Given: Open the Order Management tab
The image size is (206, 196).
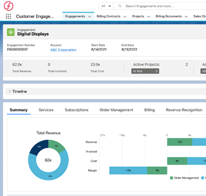Looking at the screenshot, I should tap(116, 110).
